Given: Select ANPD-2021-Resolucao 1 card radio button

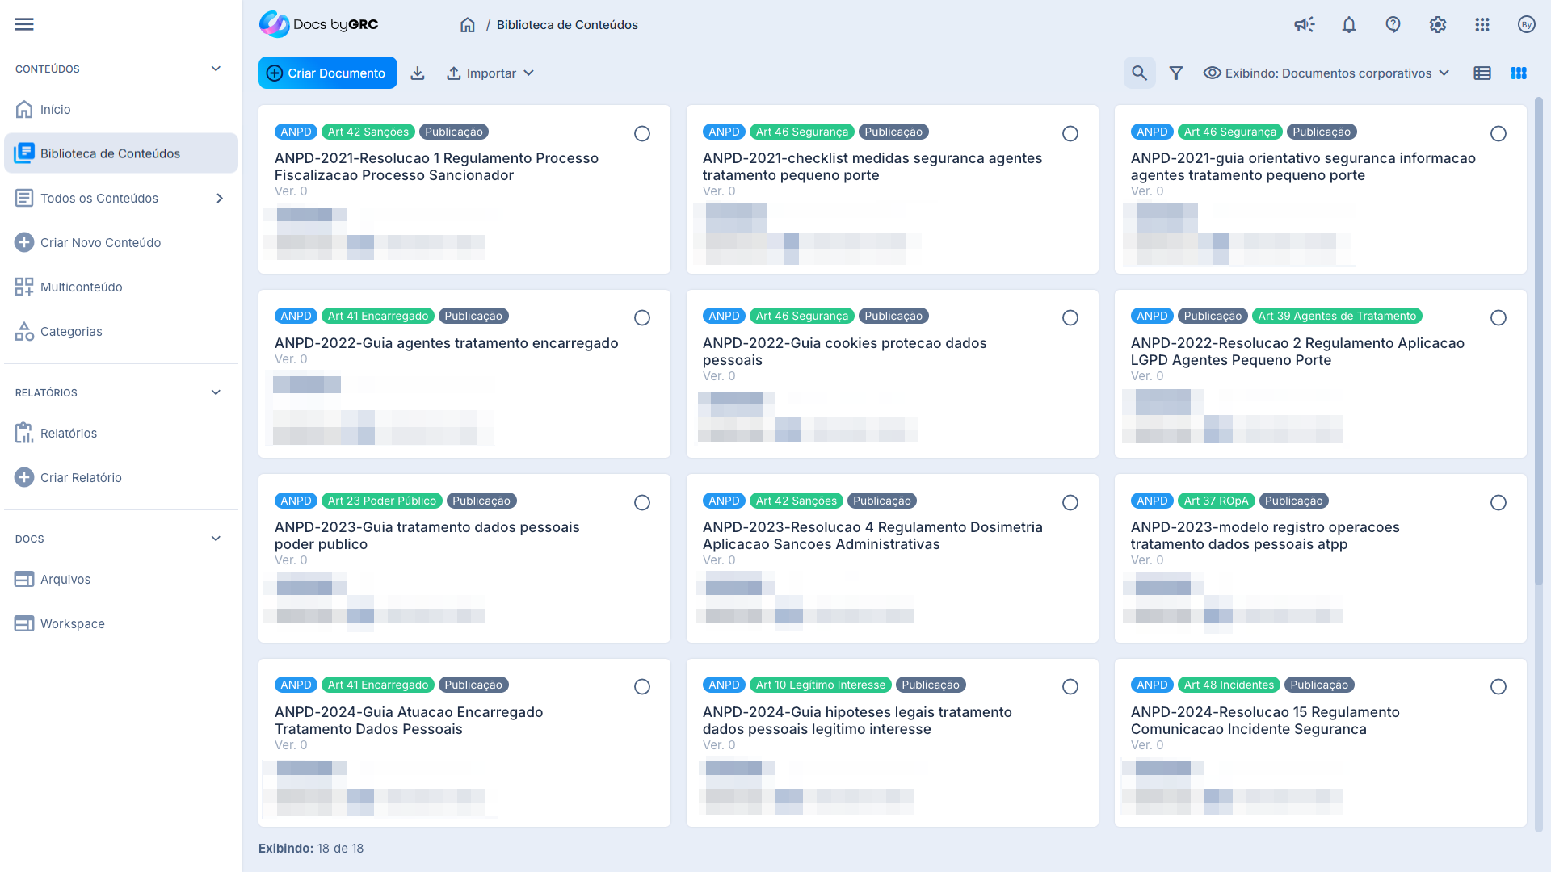Looking at the screenshot, I should [x=642, y=134].
